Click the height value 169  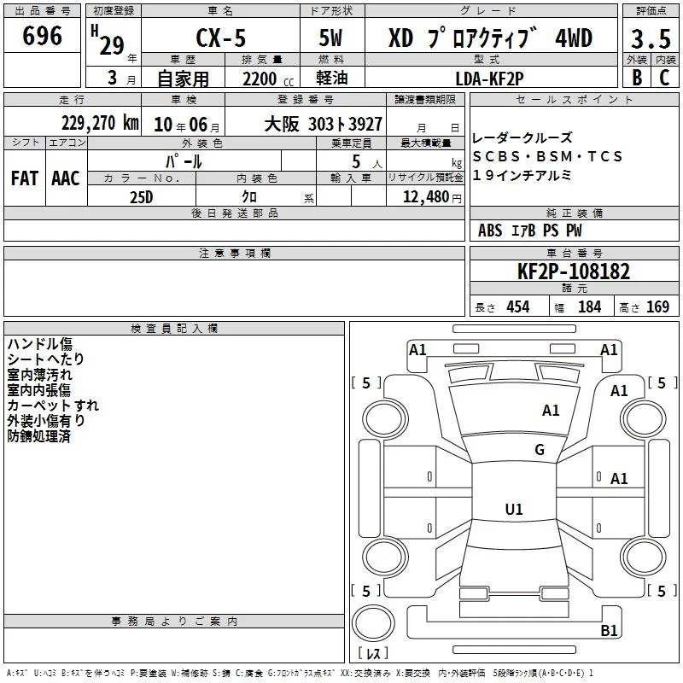(657, 307)
